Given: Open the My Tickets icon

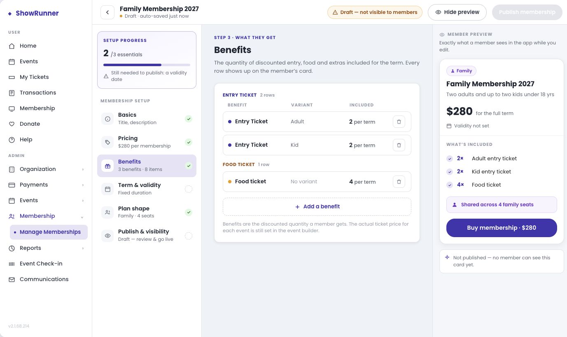Looking at the screenshot, I should coord(12,77).
